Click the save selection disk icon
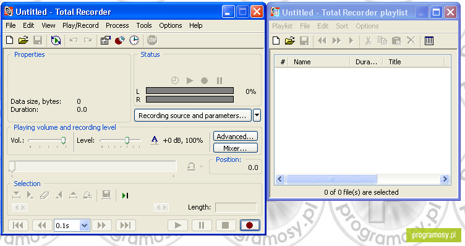 click(106, 195)
